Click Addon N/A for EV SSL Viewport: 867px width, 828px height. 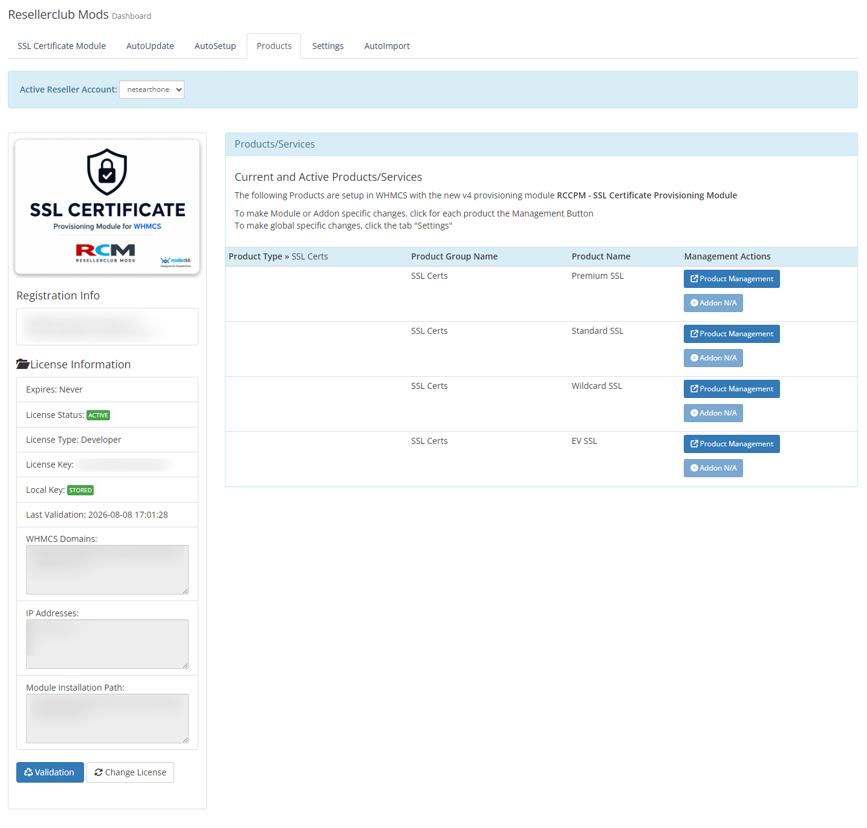(713, 468)
